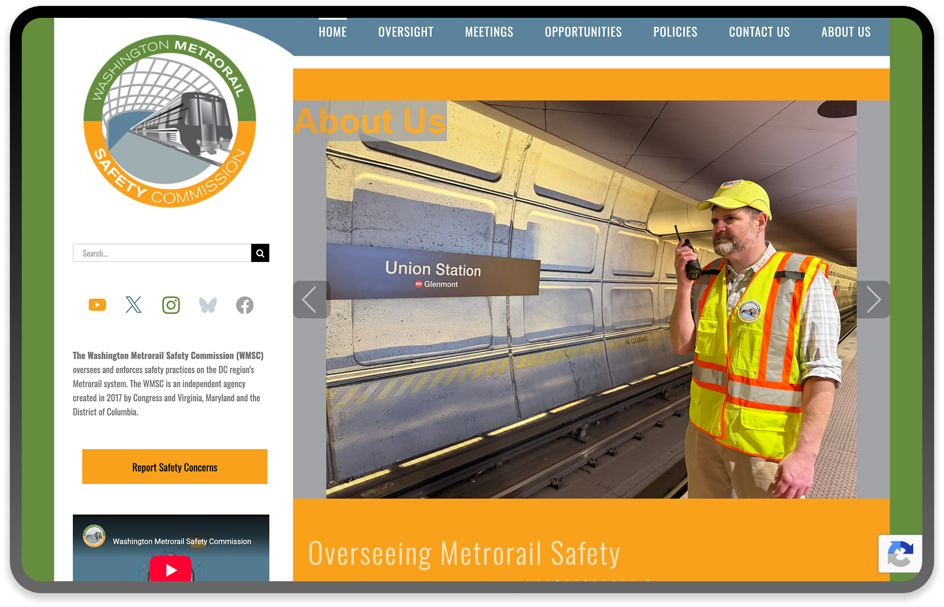
Task: Open the Opportunities menu
Action: pos(583,32)
